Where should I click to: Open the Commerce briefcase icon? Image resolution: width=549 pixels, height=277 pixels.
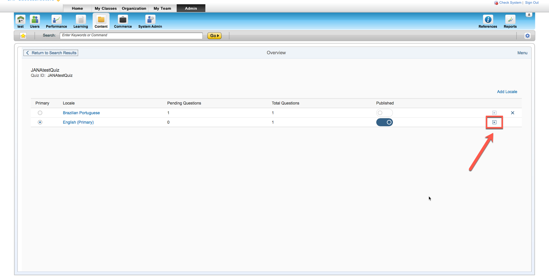123,19
